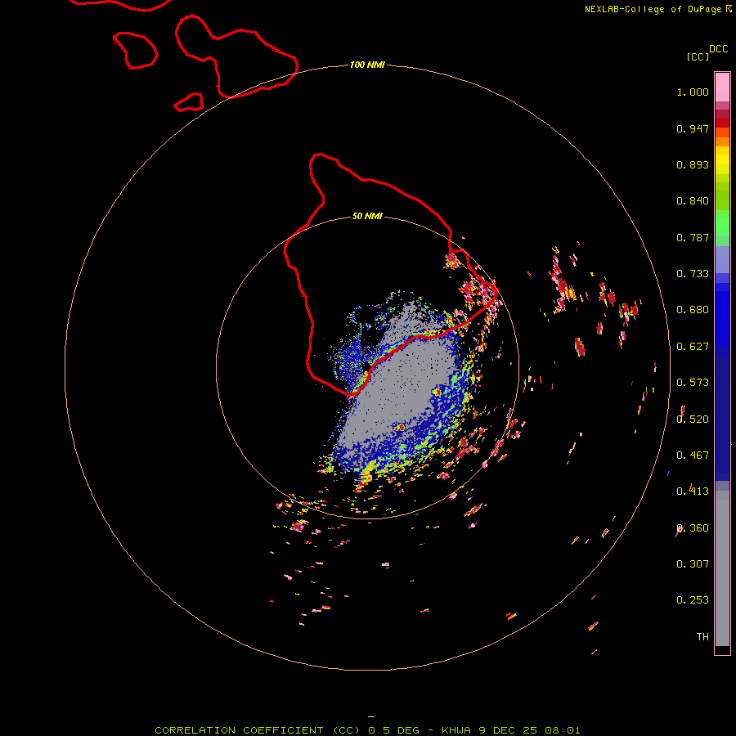The height and width of the screenshot is (736, 736).
Task: Click the 0.307 color scale value
Action: 693,564
